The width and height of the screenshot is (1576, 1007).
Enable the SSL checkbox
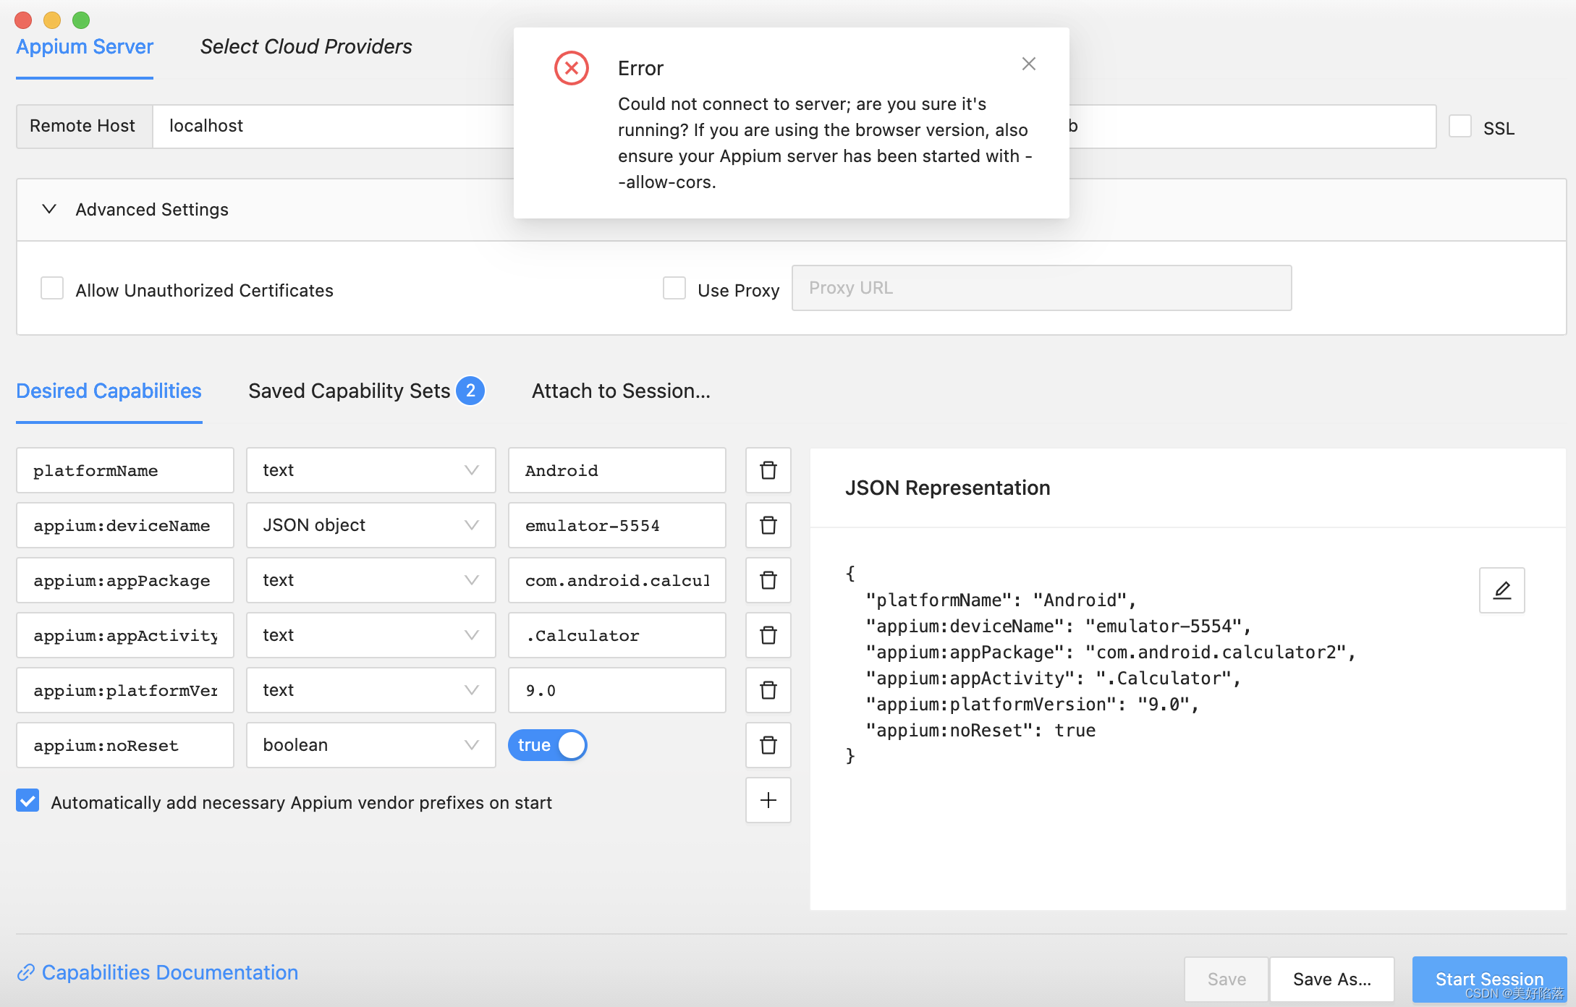[x=1460, y=127]
